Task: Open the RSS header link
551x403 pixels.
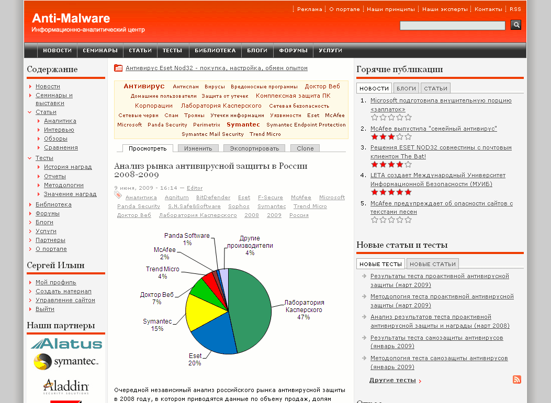Action: (515, 9)
